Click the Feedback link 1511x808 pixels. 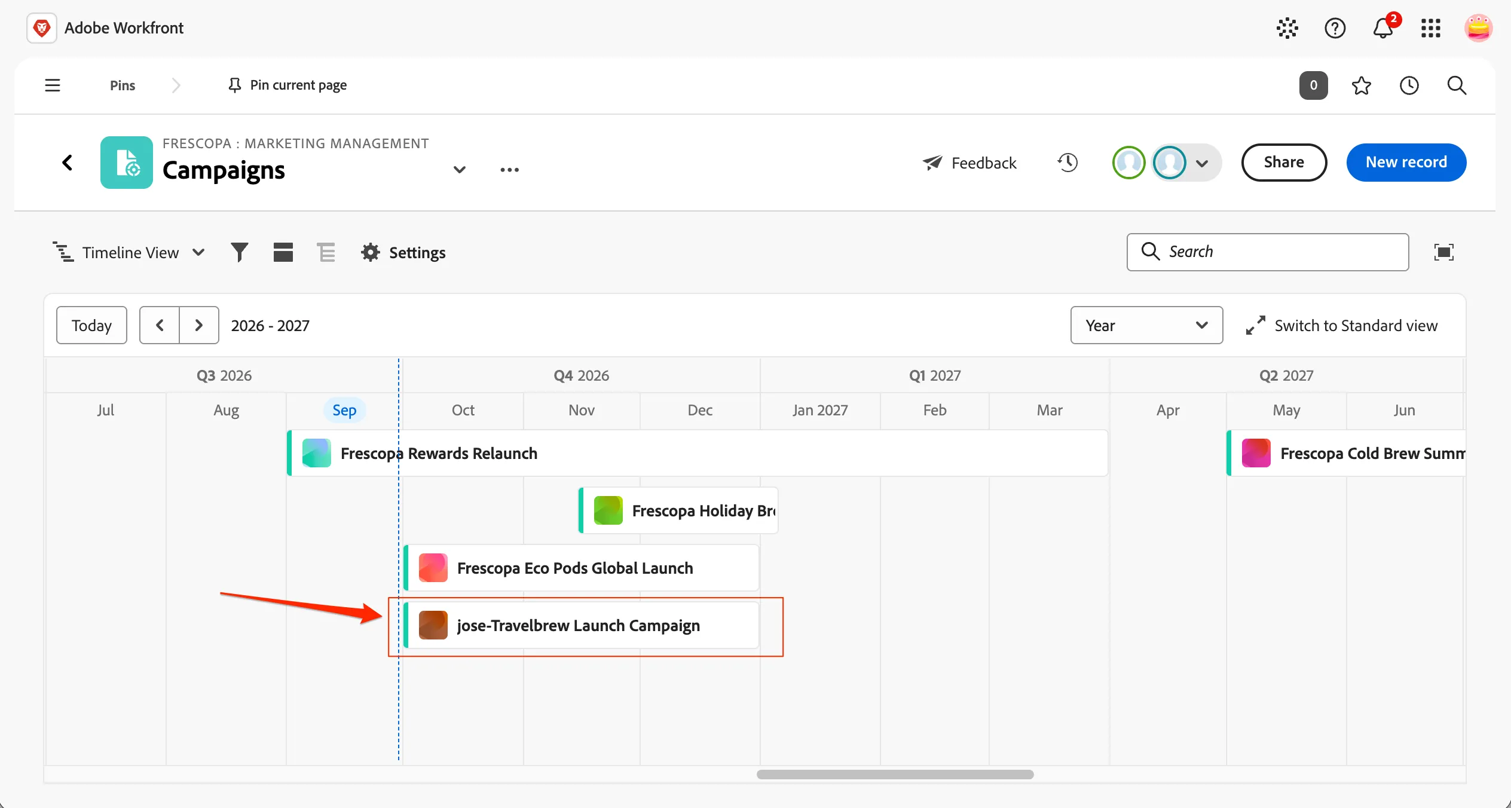969,163
